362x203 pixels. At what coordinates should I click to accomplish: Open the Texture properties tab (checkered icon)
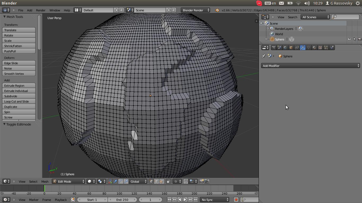coord(320,48)
